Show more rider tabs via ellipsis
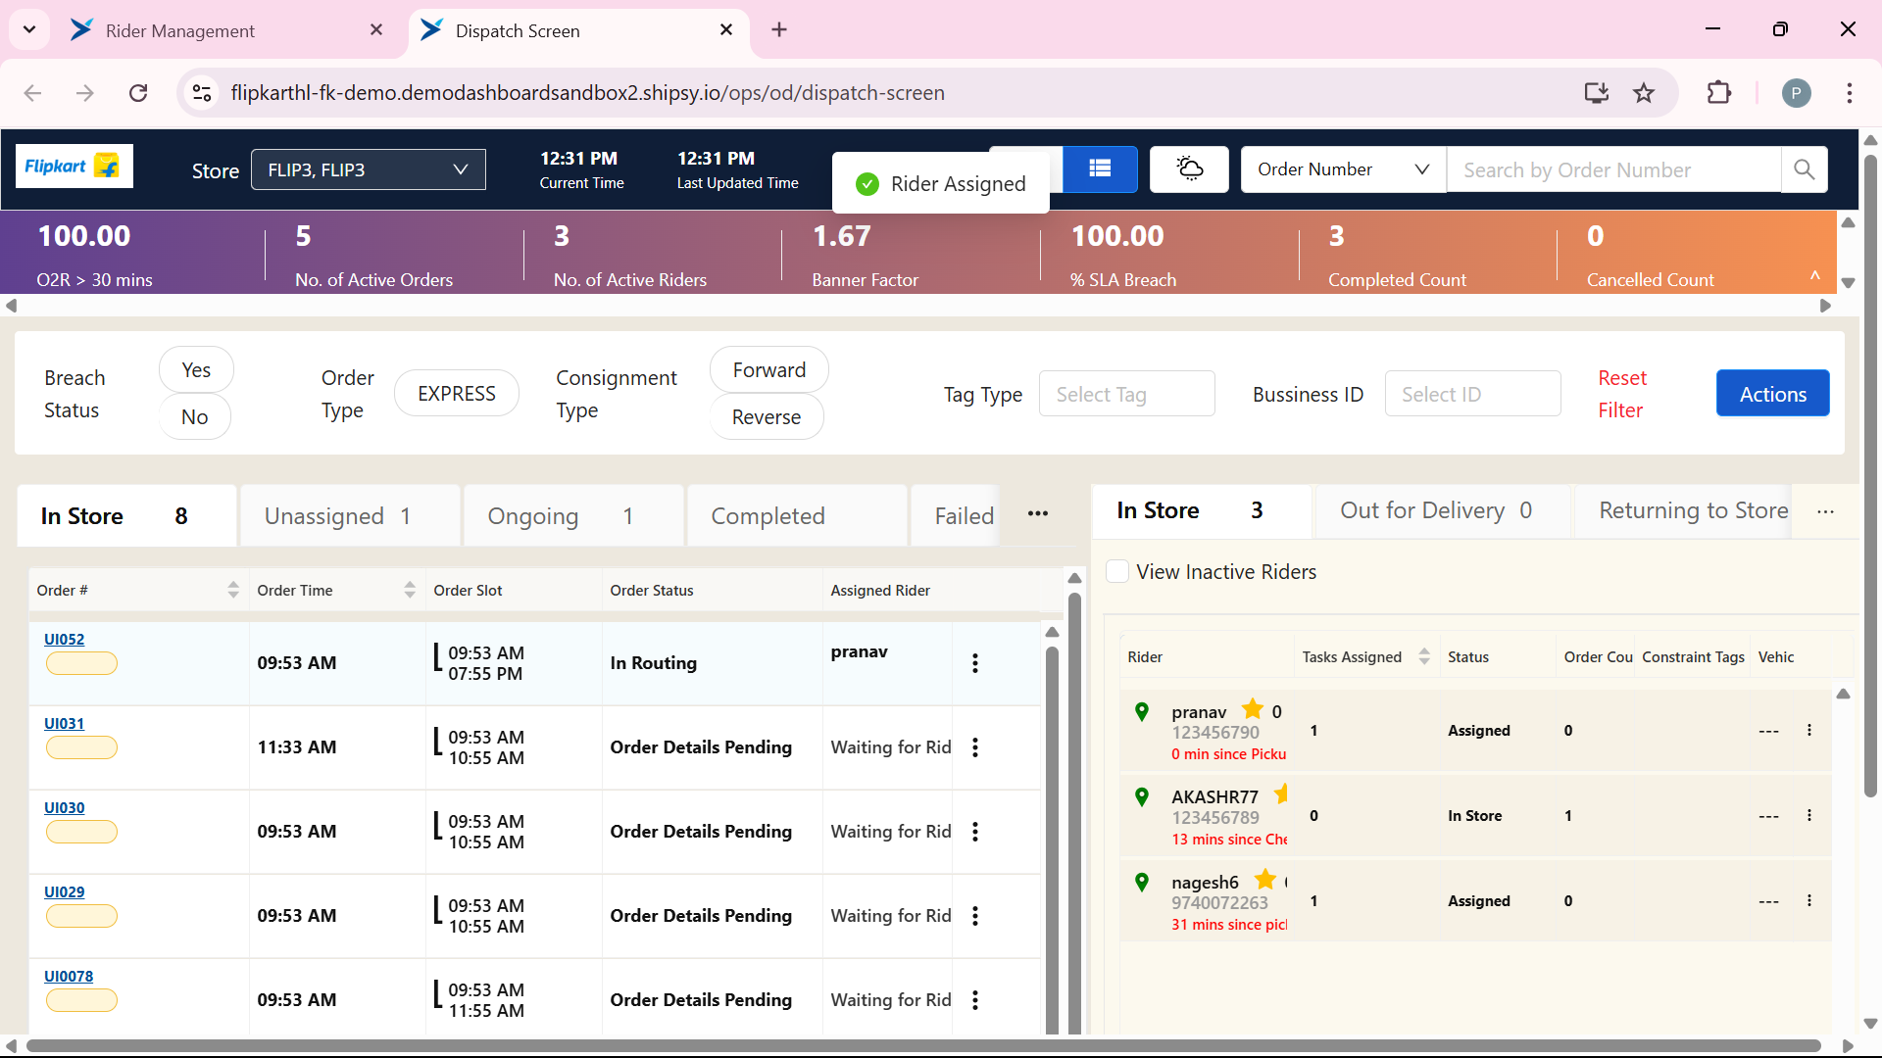The image size is (1882, 1058). click(x=1825, y=511)
